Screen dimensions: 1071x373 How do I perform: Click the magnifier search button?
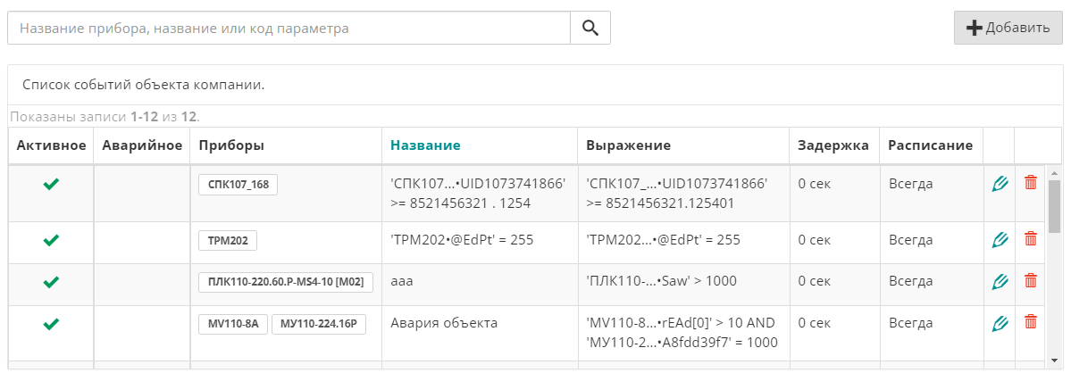(590, 28)
